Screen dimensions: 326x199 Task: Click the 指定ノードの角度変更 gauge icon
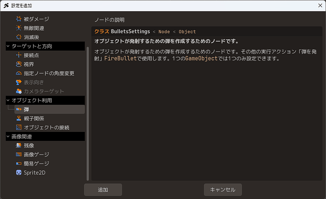pyautogui.click(x=19, y=73)
